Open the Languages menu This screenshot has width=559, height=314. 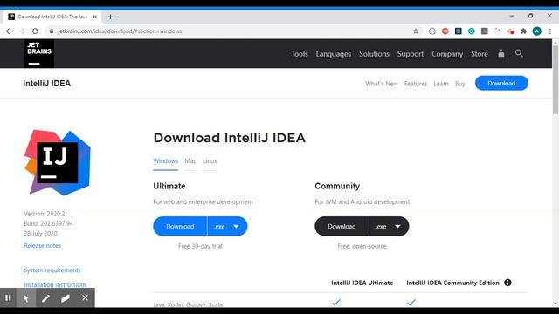click(x=334, y=54)
